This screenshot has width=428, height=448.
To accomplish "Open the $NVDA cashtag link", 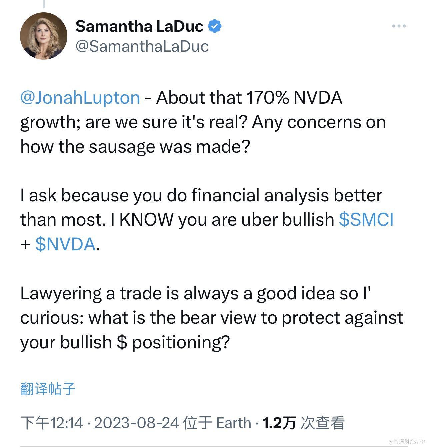I will [65, 244].
